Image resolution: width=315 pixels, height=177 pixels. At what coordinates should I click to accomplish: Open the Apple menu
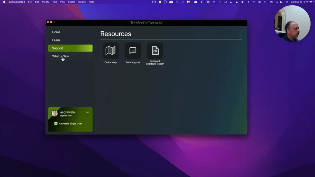tap(4, 2)
